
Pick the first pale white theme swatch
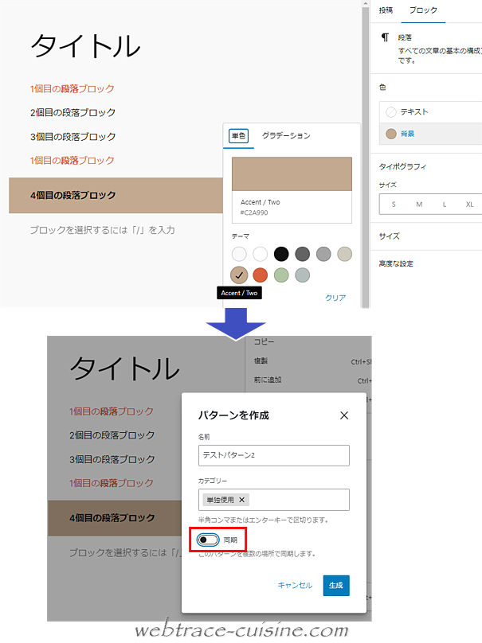coord(239,254)
